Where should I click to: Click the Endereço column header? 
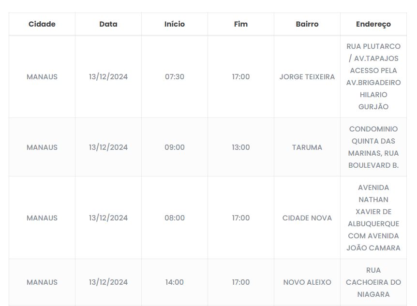click(x=373, y=24)
